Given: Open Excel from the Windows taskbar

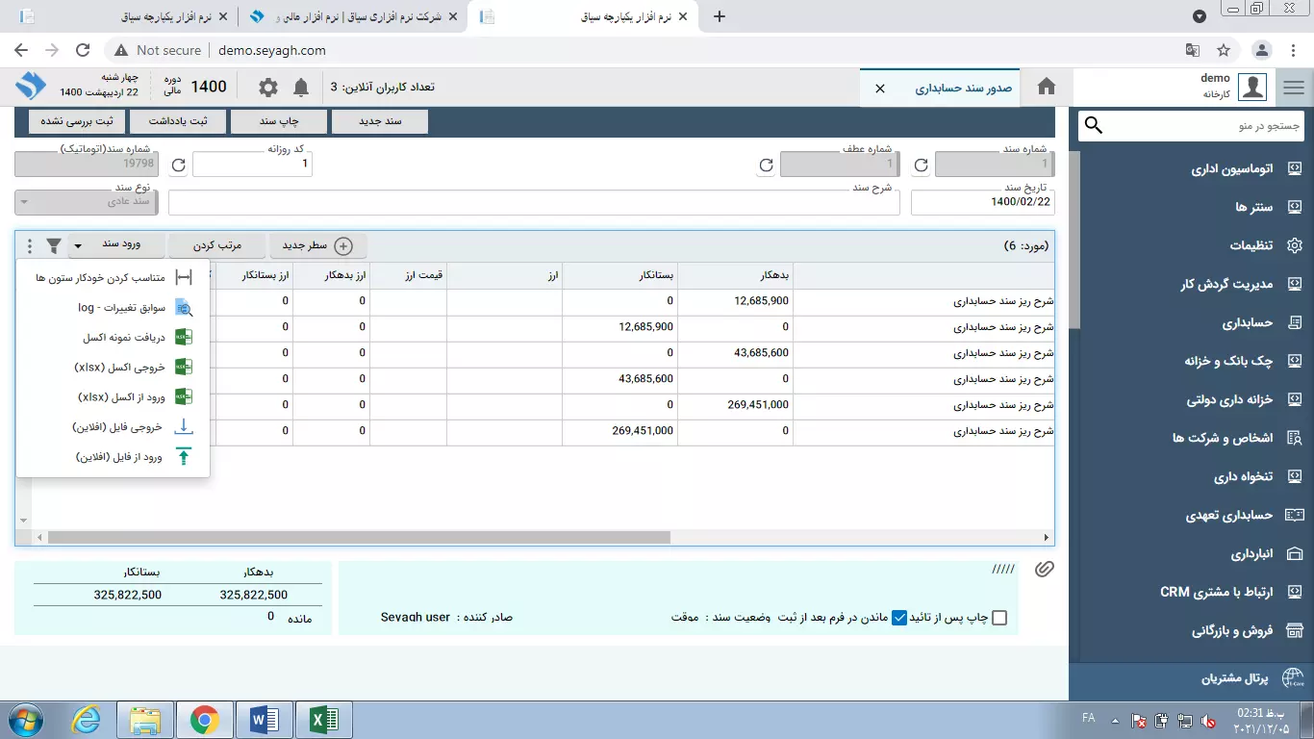Looking at the screenshot, I should [322, 719].
